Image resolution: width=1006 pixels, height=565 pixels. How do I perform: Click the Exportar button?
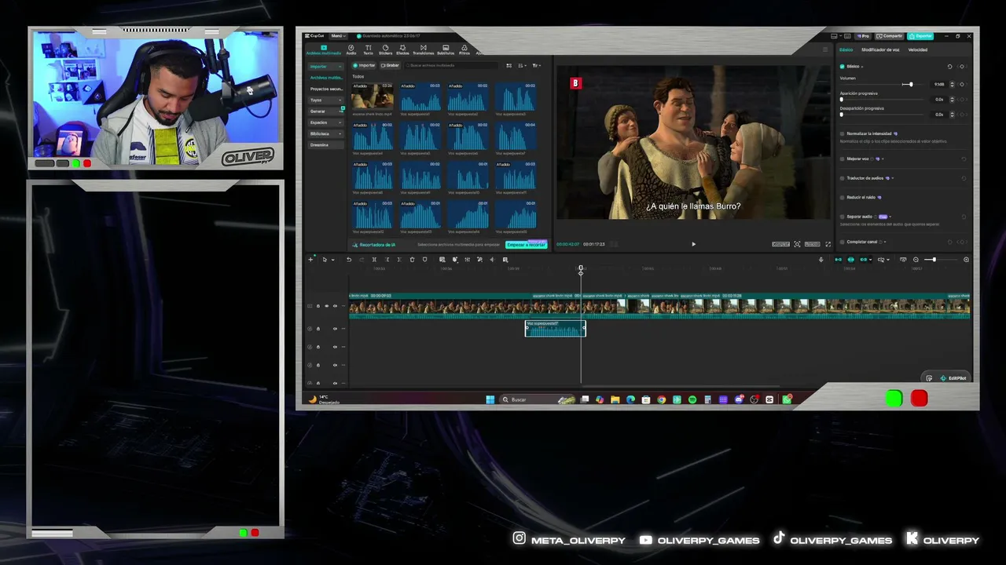[920, 36]
